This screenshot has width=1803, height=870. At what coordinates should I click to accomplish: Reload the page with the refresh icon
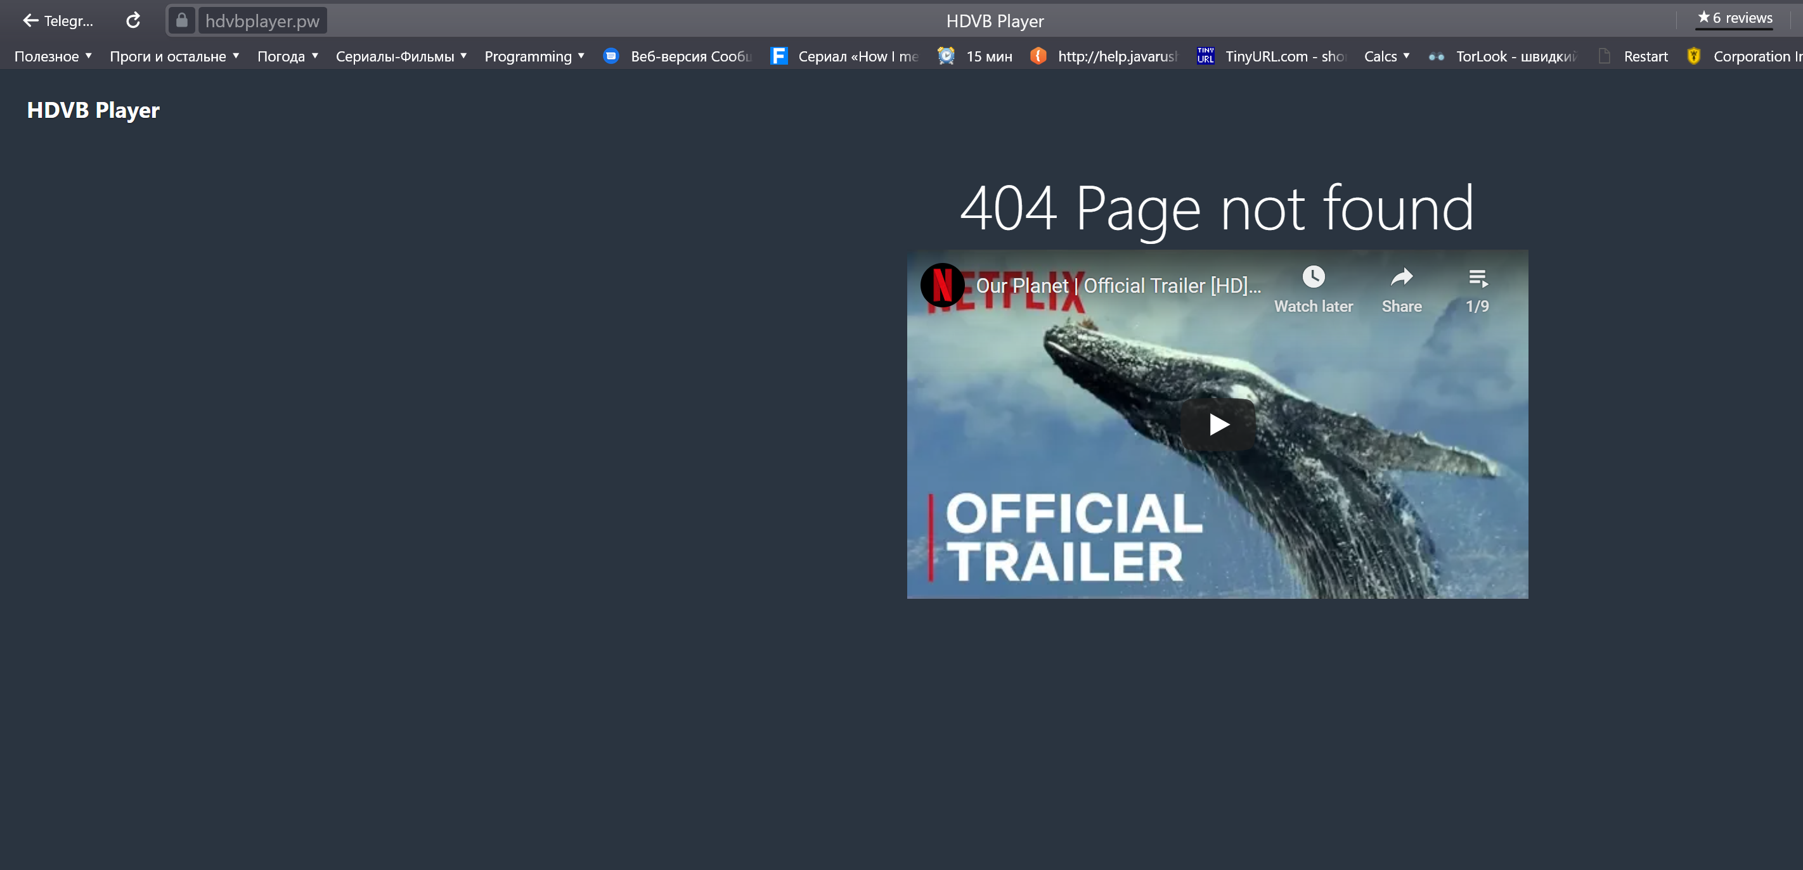pyautogui.click(x=133, y=21)
